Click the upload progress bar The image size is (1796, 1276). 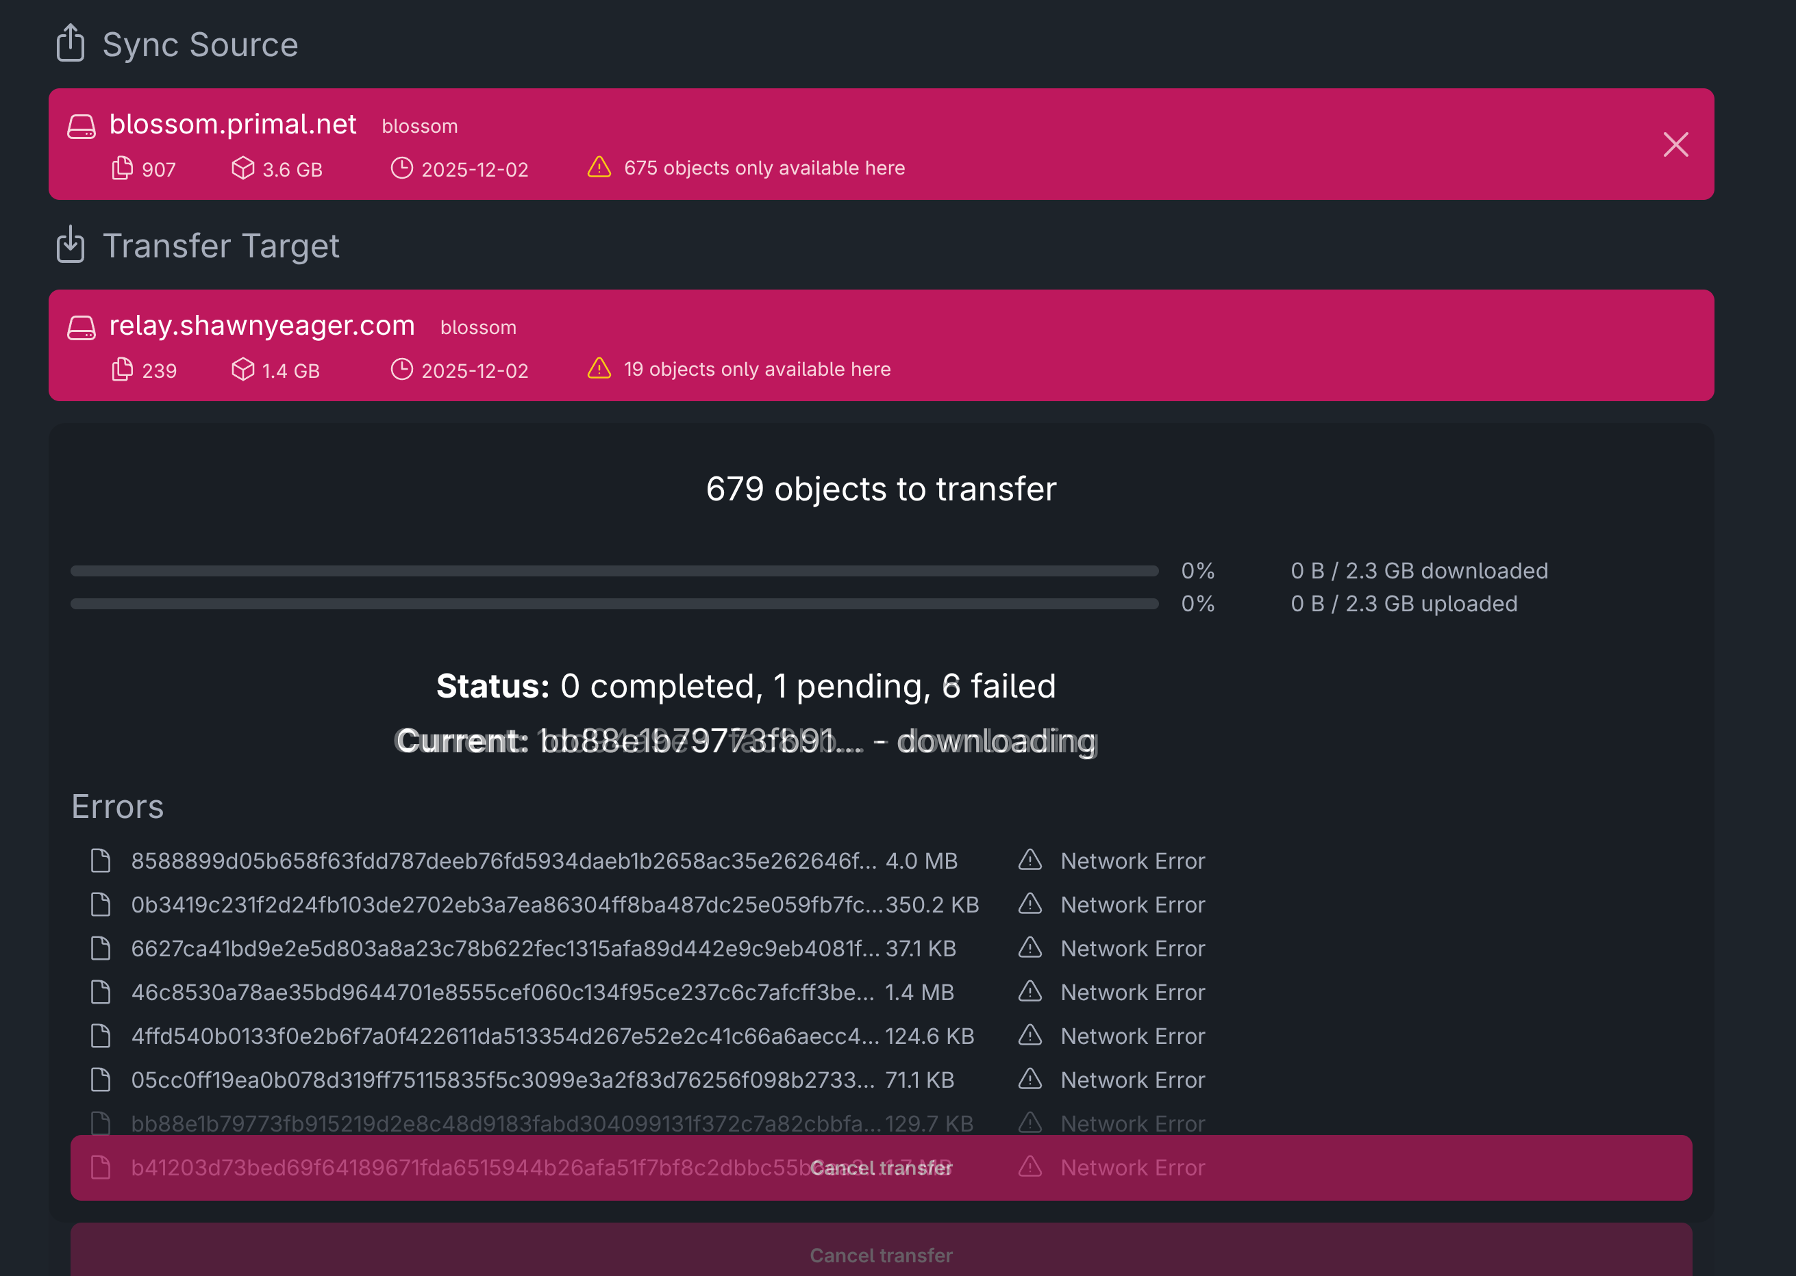pos(614,604)
